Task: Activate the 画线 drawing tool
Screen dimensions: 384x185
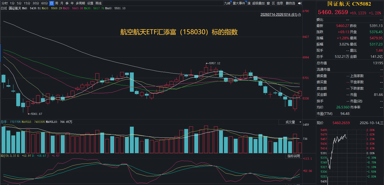Action: pyautogui.click(x=98, y=3)
